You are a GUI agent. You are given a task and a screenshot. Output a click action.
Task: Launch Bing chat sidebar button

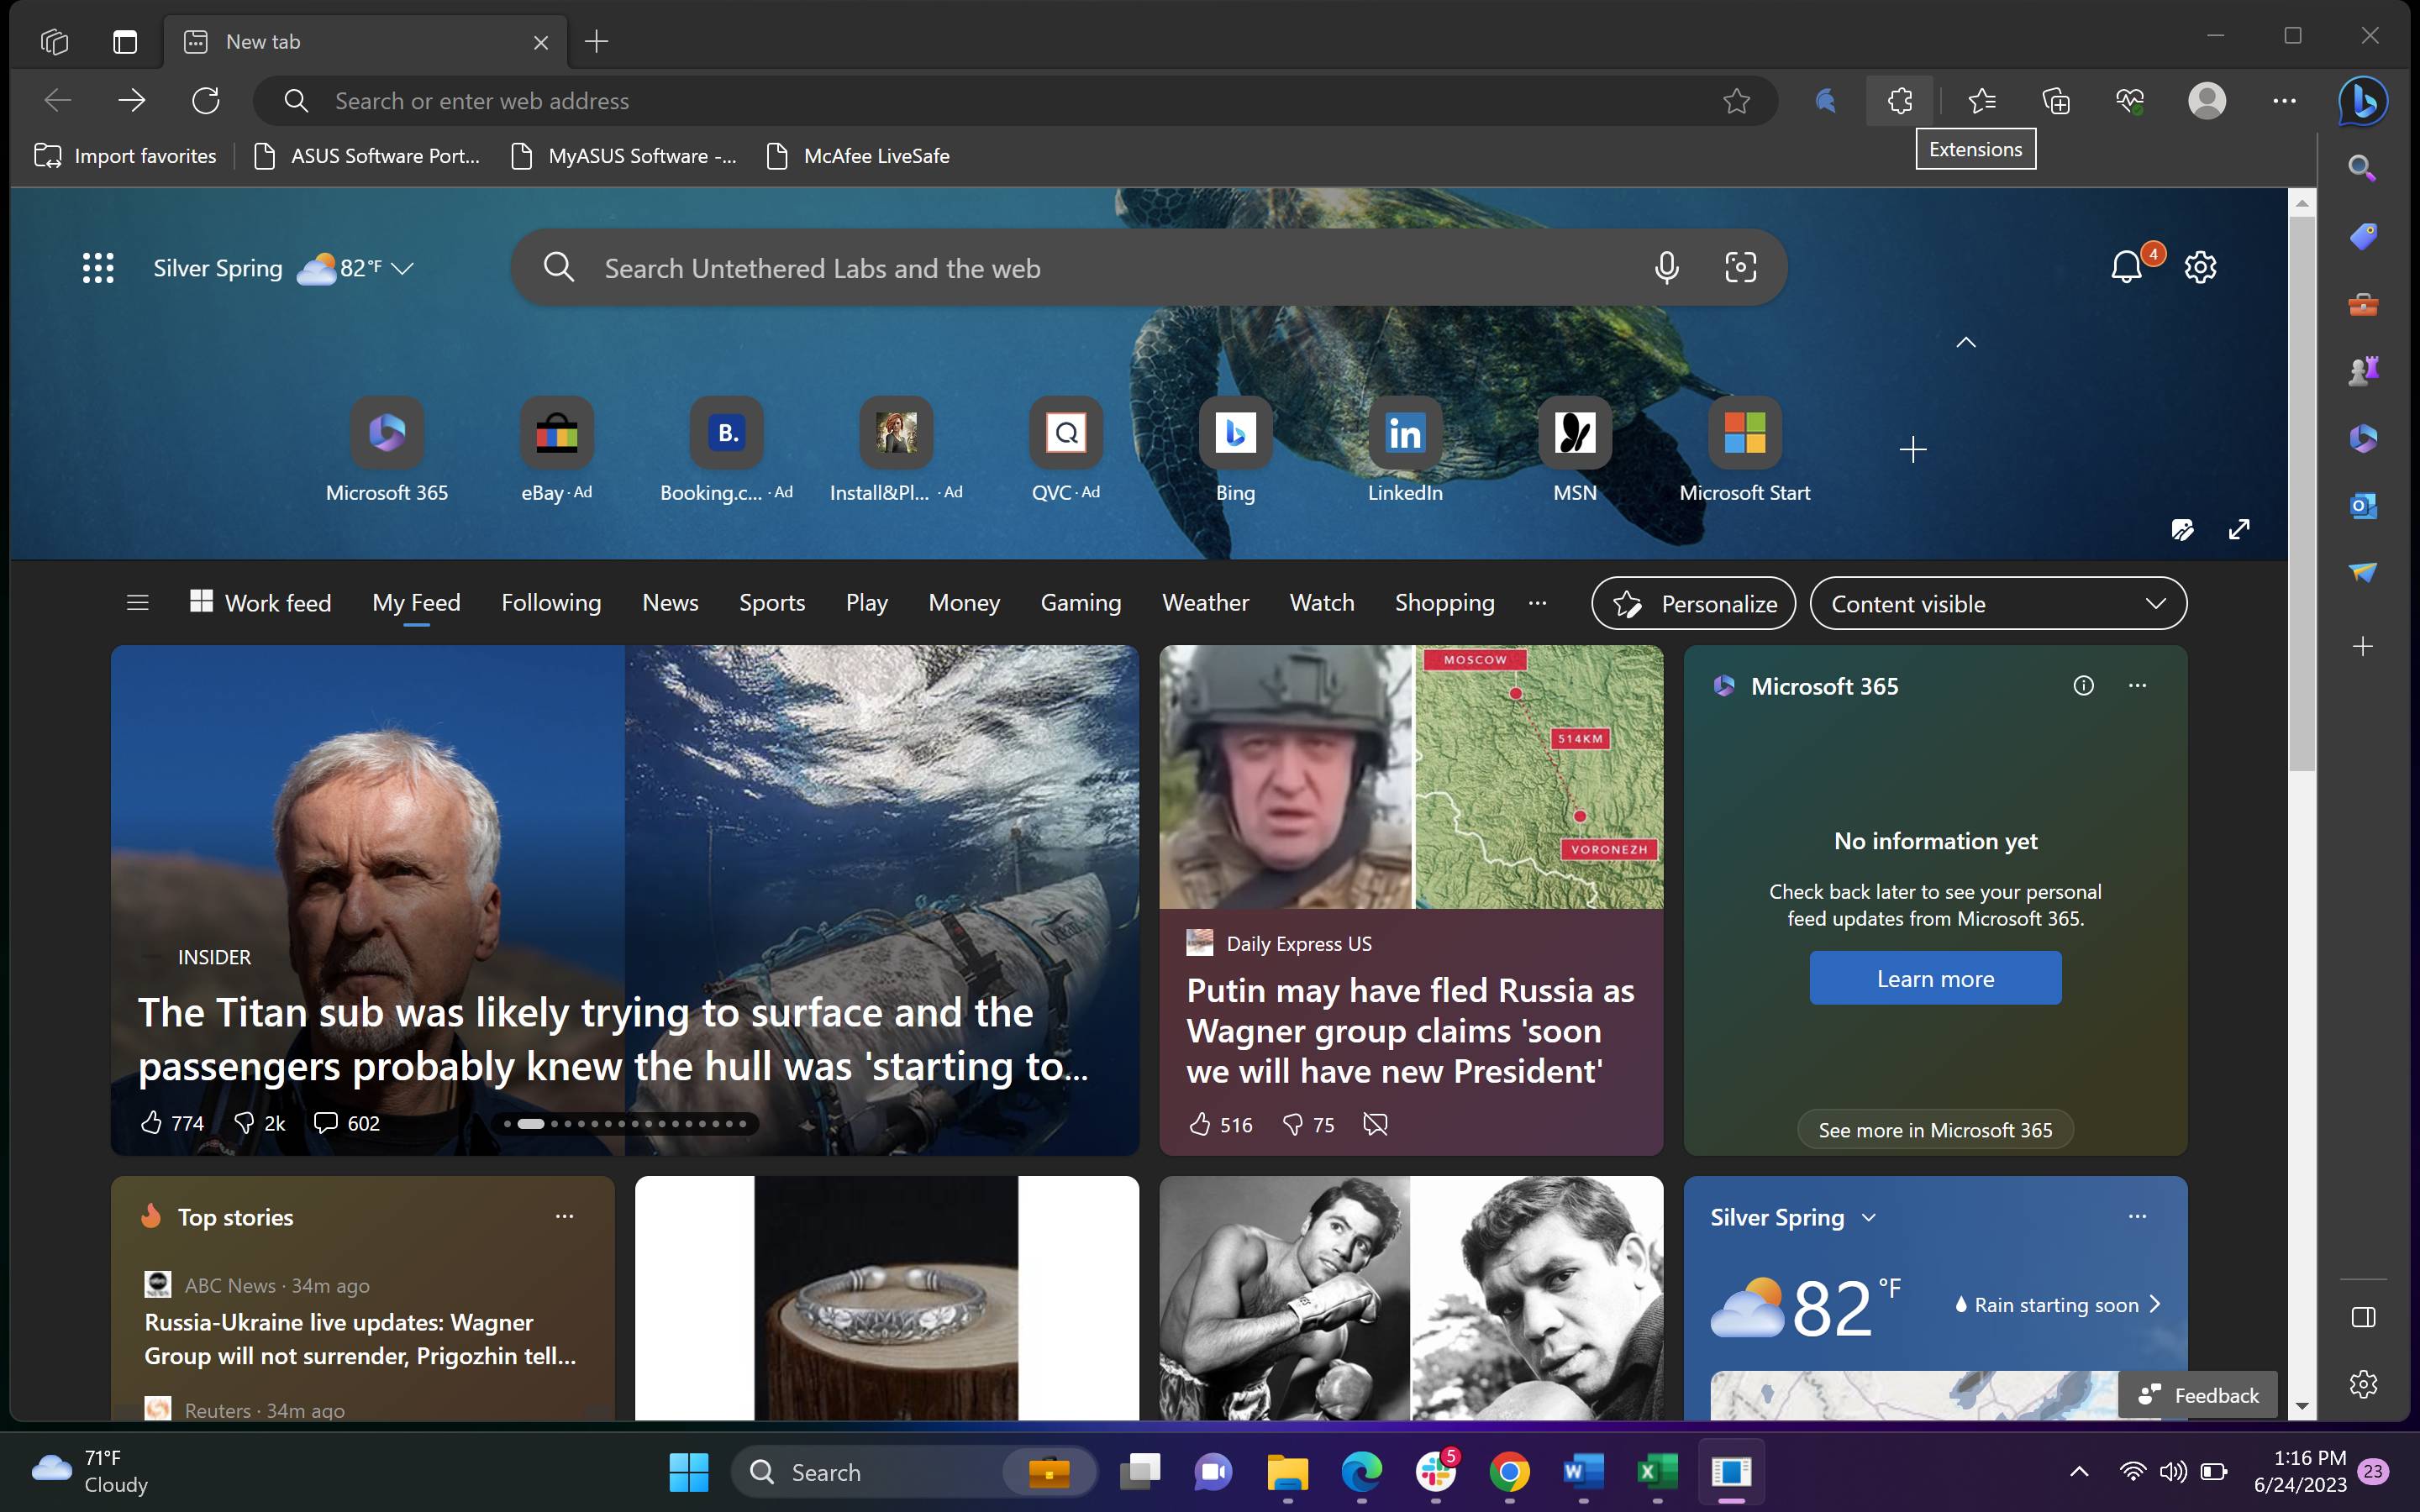coord(2363,101)
